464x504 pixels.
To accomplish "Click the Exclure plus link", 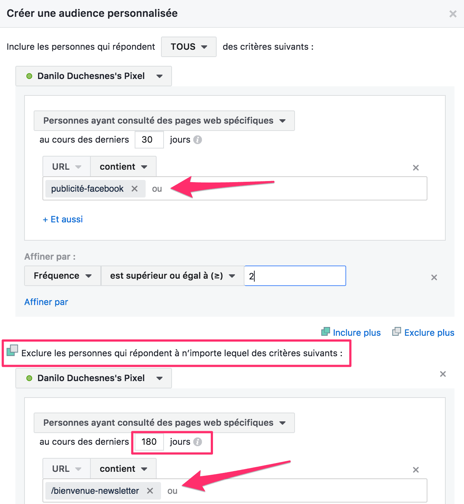I will (429, 333).
